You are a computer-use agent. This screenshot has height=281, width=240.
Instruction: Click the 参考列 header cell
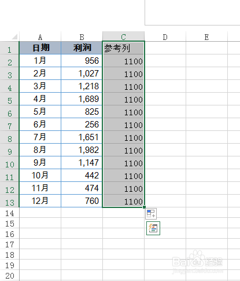tap(123, 48)
